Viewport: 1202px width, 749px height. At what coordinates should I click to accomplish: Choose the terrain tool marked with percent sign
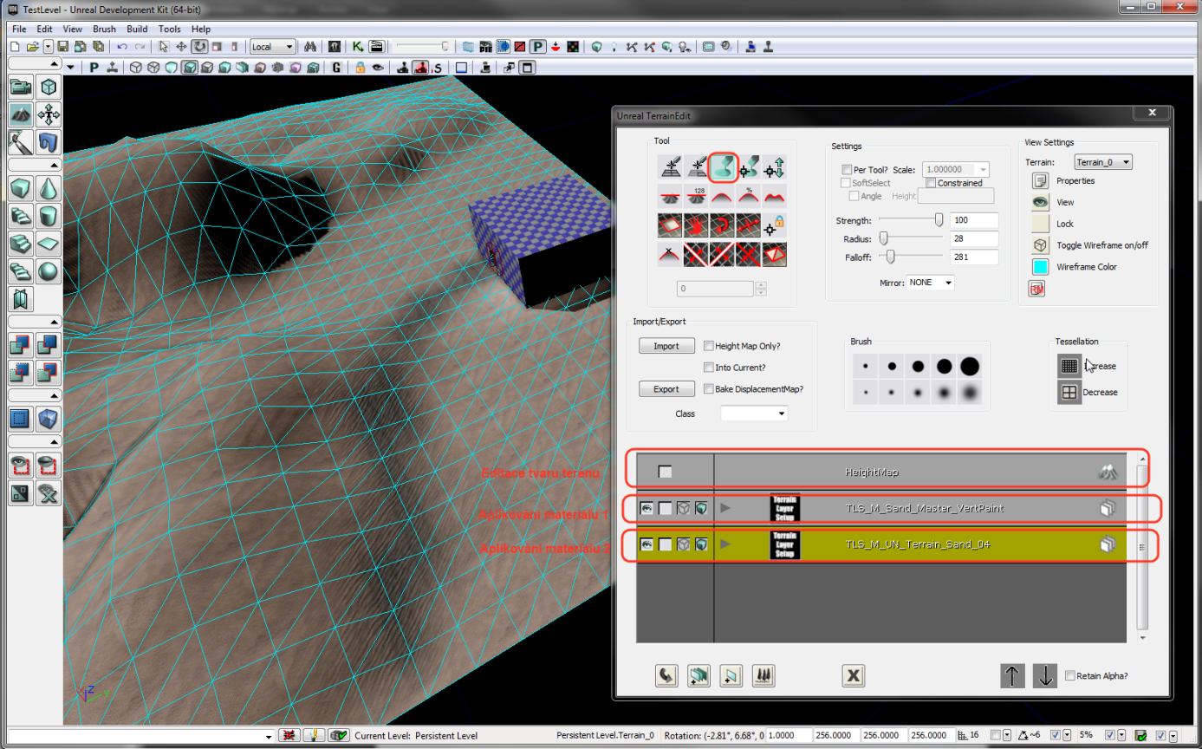pos(748,196)
